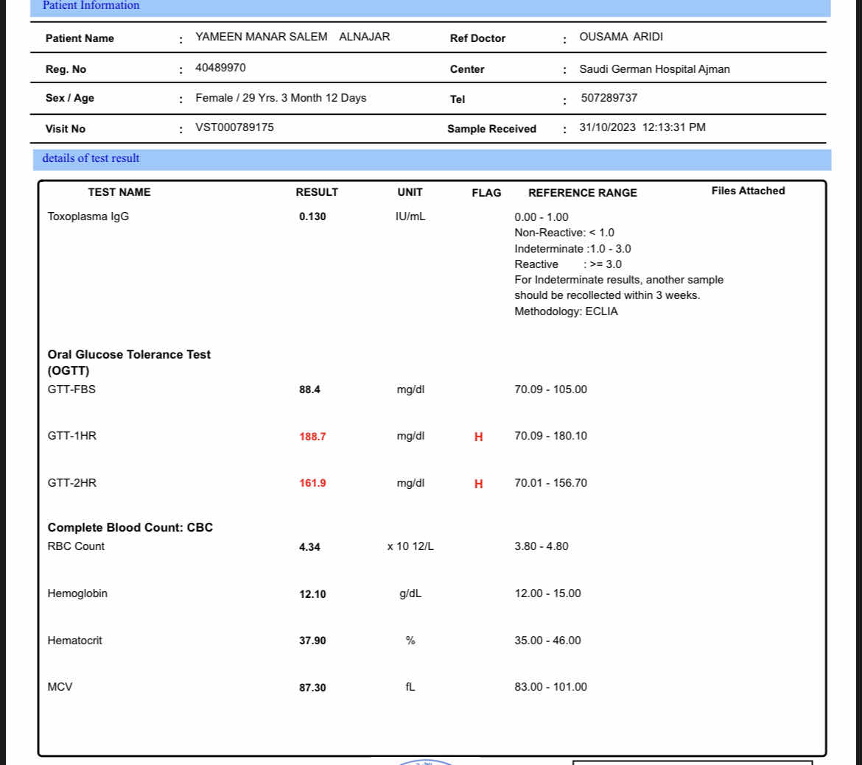Select the Toxoplasma IgG result 0.130
This screenshot has width=862, height=765.
[312, 217]
